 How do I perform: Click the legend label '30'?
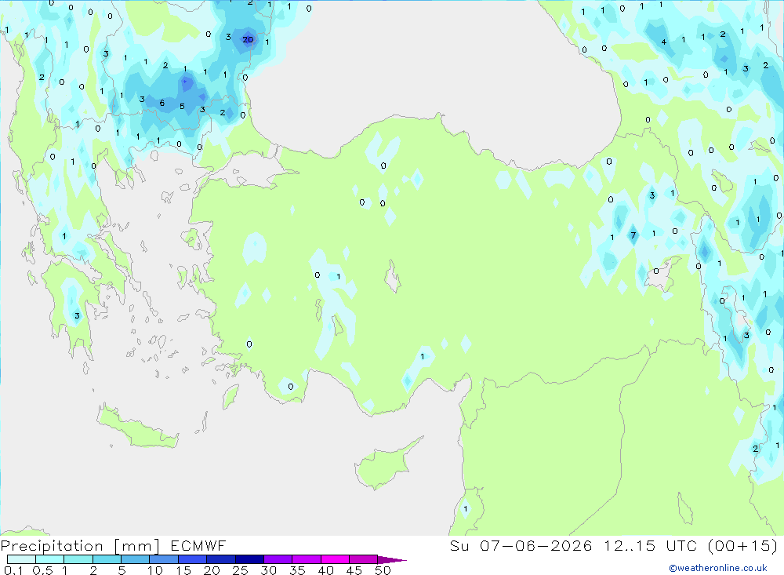pyautogui.click(x=268, y=570)
